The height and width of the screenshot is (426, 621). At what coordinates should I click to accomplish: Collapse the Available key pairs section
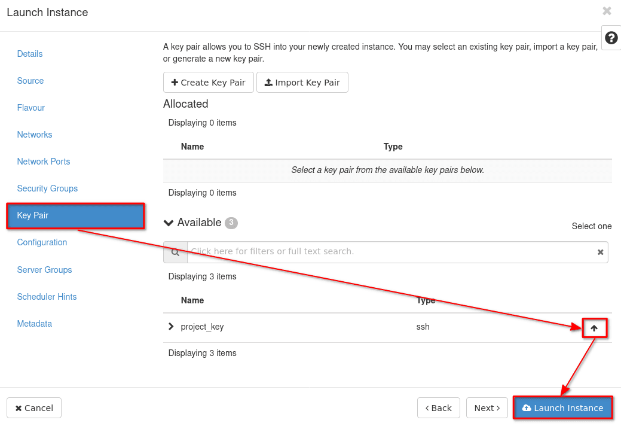click(x=169, y=223)
